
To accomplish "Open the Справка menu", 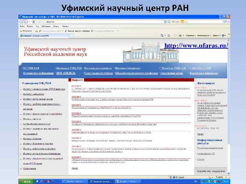I will point(65,26).
